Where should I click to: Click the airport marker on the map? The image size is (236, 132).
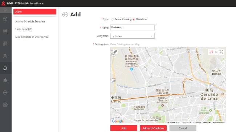coord(131,69)
